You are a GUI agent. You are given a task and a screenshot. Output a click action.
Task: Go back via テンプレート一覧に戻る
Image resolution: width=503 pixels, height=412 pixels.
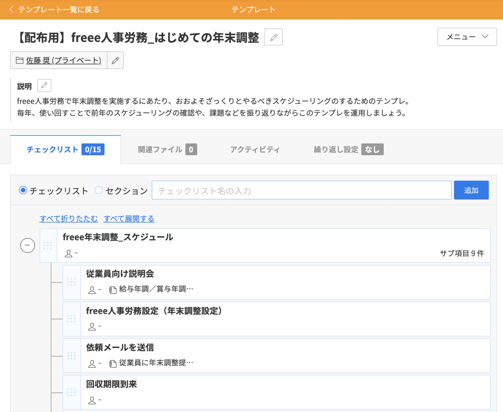click(59, 9)
